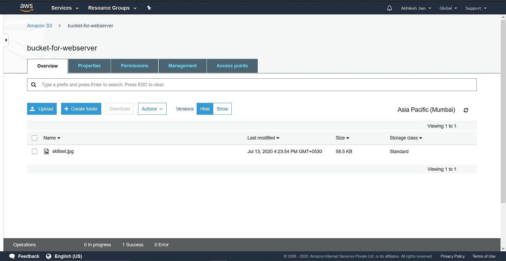Sort by Name column
Screen dimensions: 506x261
[x=52, y=138]
